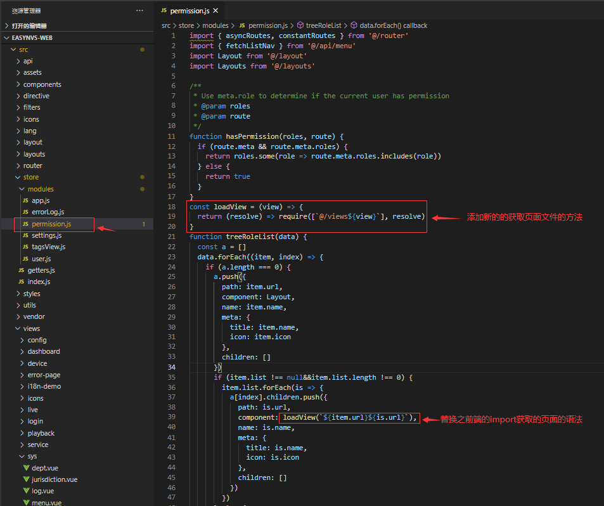Click data.forEach() callback breadcrumb
The width and height of the screenshot is (604, 506).
(x=389, y=25)
